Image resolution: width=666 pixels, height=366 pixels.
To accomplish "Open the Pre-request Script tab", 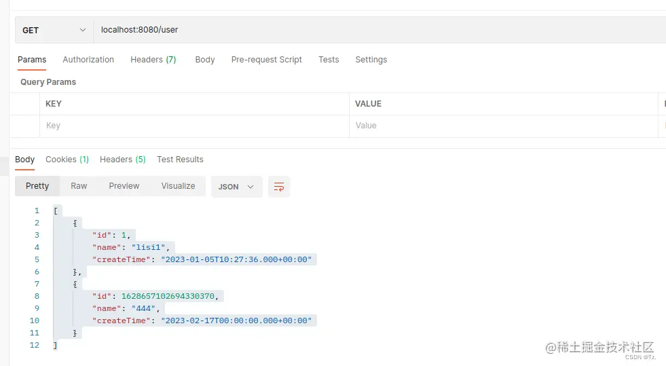I will [266, 60].
